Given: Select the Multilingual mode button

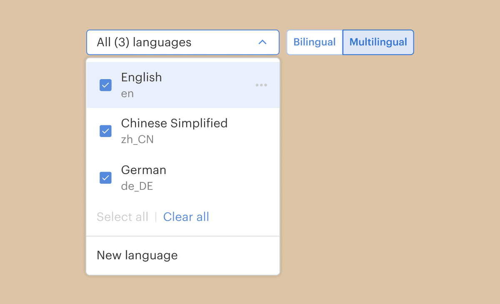Looking at the screenshot, I should click(378, 42).
